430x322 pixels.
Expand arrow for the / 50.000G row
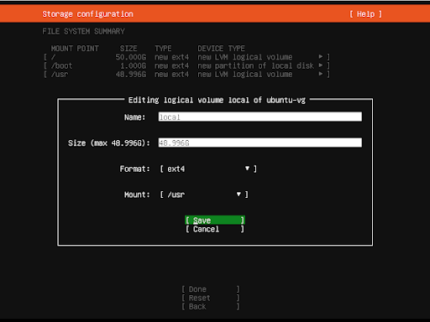tap(321, 57)
